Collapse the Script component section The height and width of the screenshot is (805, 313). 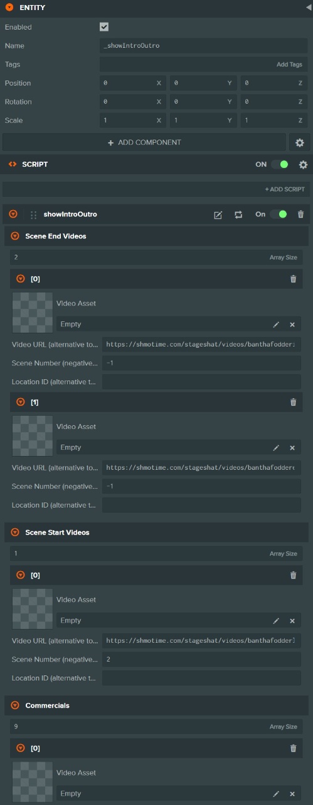point(11,164)
